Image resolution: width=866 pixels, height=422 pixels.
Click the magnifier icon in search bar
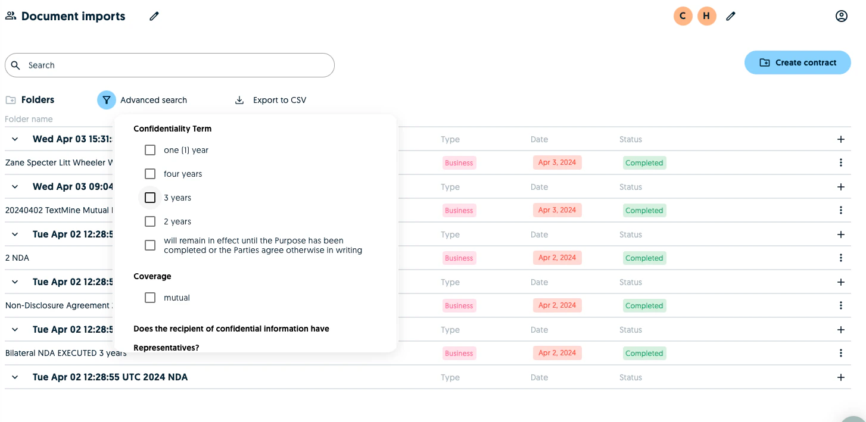(x=16, y=65)
